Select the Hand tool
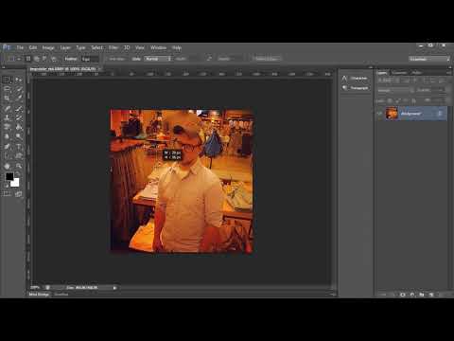 pyautogui.click(x=7, y=166)
